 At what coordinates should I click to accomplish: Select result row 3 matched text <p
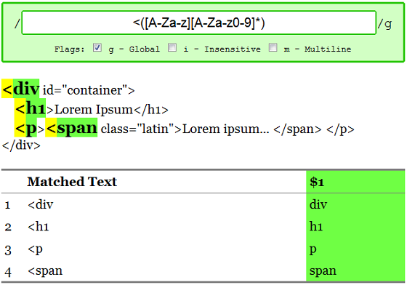(35, 249)
